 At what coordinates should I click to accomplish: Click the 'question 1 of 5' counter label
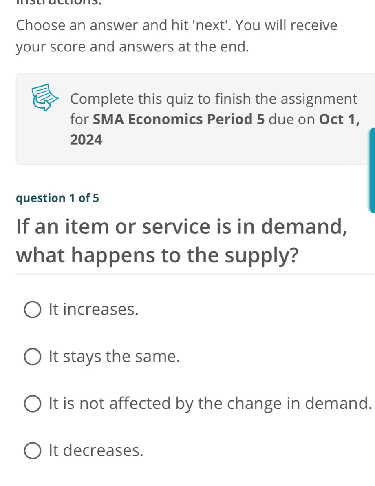tap(57, 198)
